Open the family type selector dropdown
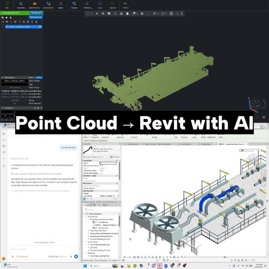The width and height of the screenshot is (269, 269). coord(119,150)
